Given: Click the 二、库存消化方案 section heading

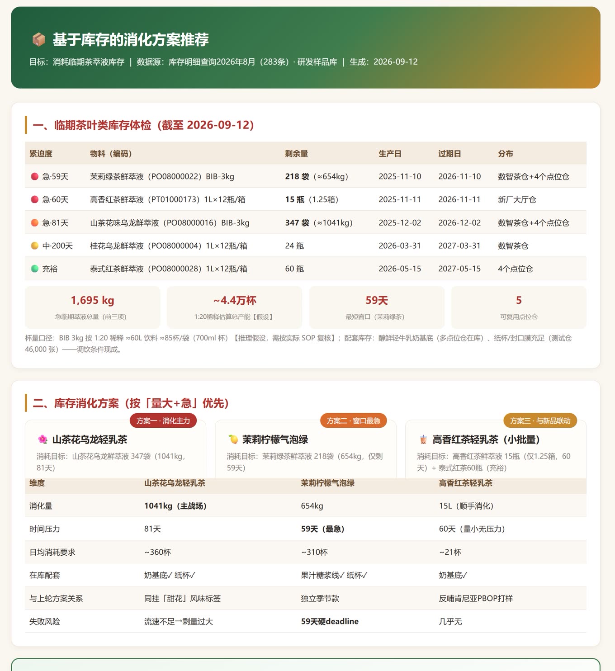Looking at the screenshot, I should [131, 403].
